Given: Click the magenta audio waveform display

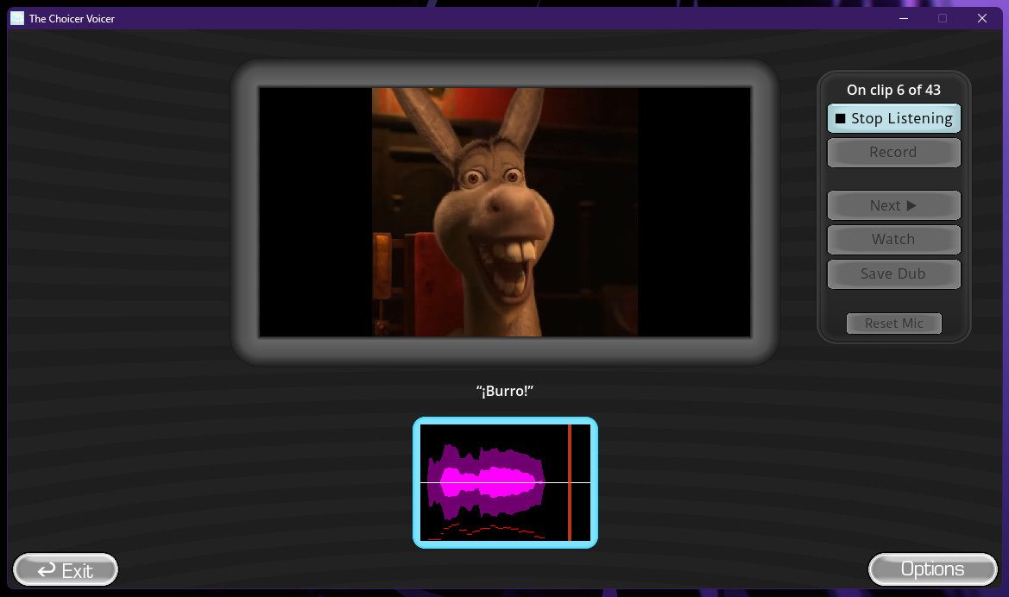Looking at the screenshot, I should tap(505, 482).
